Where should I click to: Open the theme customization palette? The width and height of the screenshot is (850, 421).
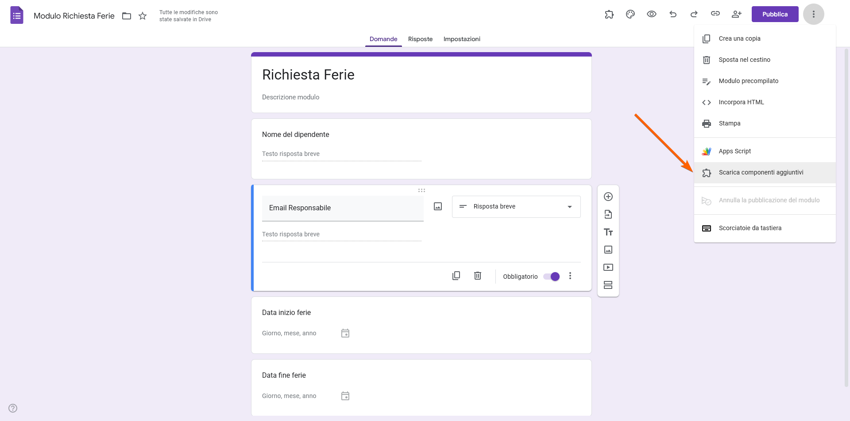(630, 14)
